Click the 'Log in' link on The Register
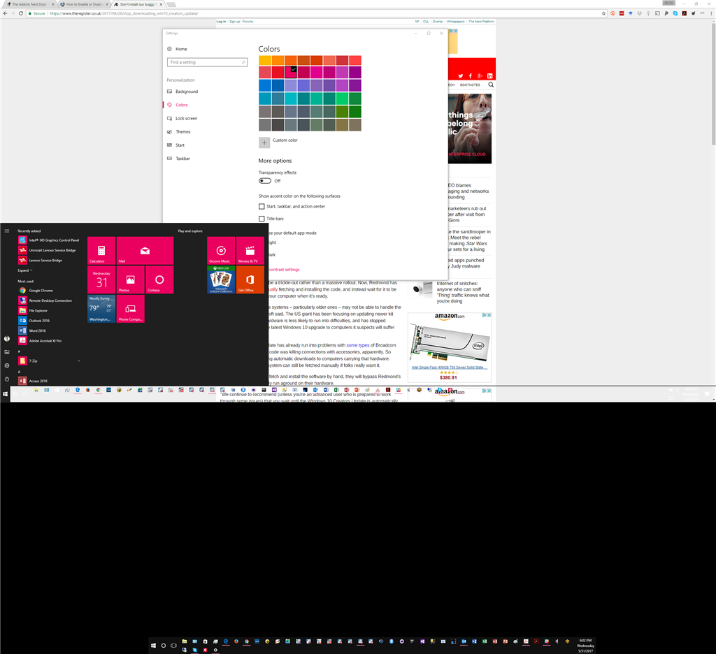Screen dimensions: 716x654 click(221, 22)
